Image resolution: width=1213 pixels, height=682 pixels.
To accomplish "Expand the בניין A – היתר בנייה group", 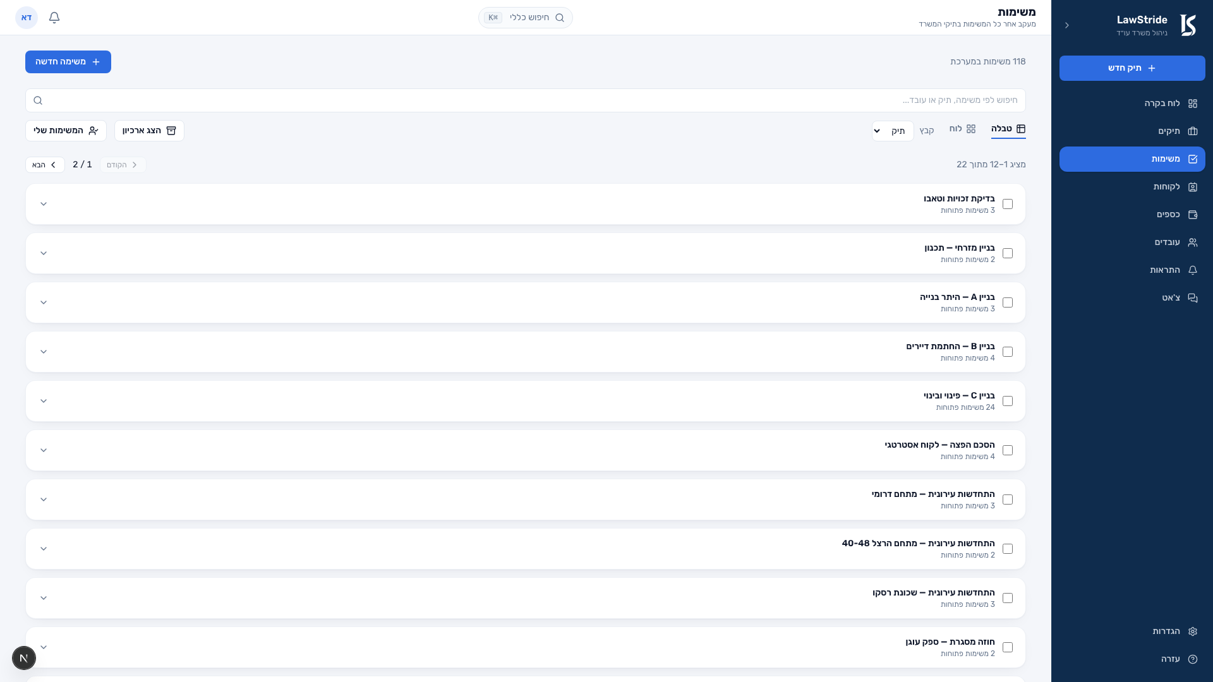I will click(x=44, y=302).
